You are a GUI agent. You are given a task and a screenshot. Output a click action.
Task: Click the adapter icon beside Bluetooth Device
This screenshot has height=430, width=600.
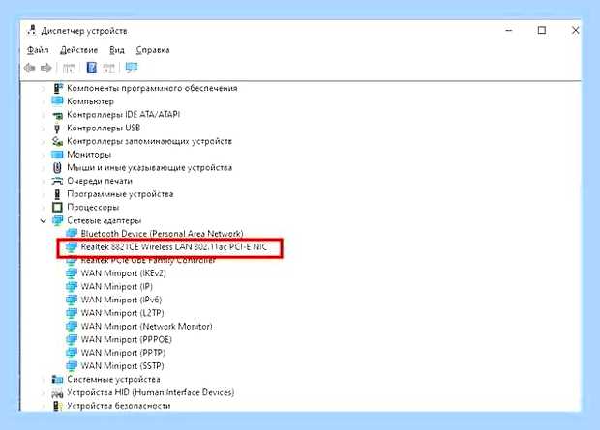coord(72,233)
